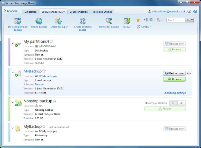This screenshot has width=201, height=148.
Task: Click the user account avatar icon
Action: click(149, 11)
